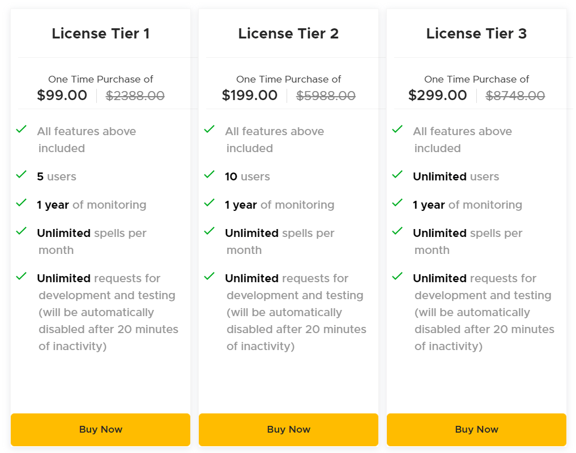Click the struck-through $5988.00 original price
Viewport: 576px width, 453px height.
[326, 96]
